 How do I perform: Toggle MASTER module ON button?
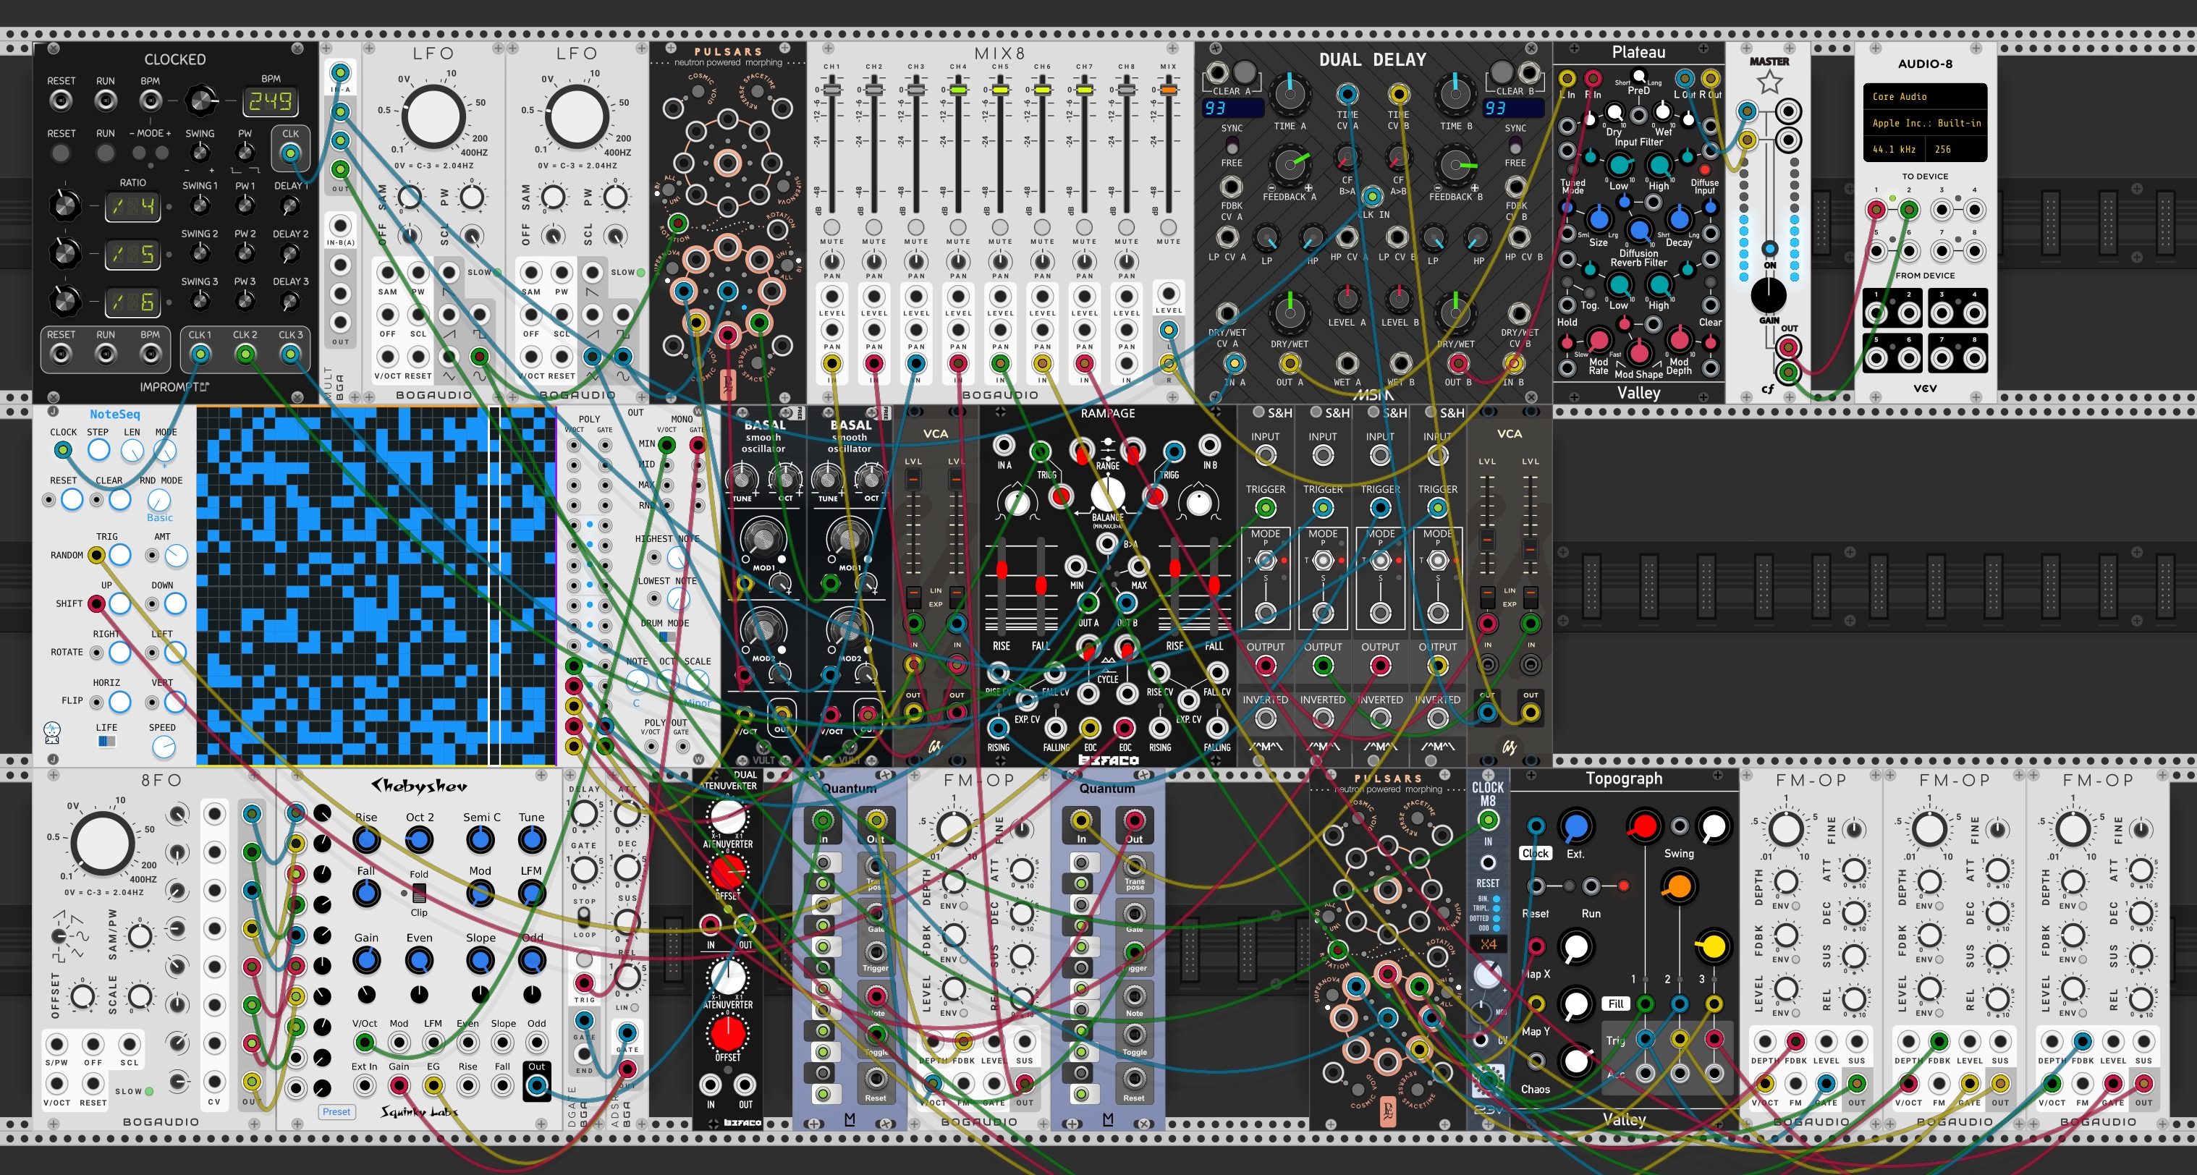click(x=1770, y=249)
